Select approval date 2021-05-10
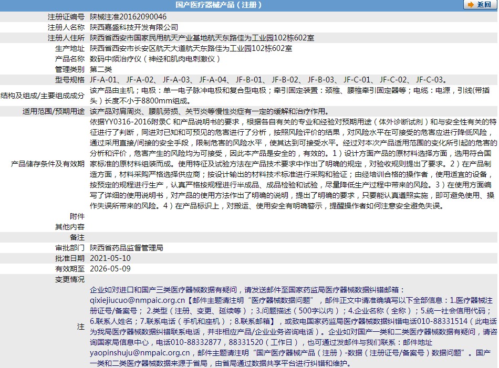 point(110,258)
